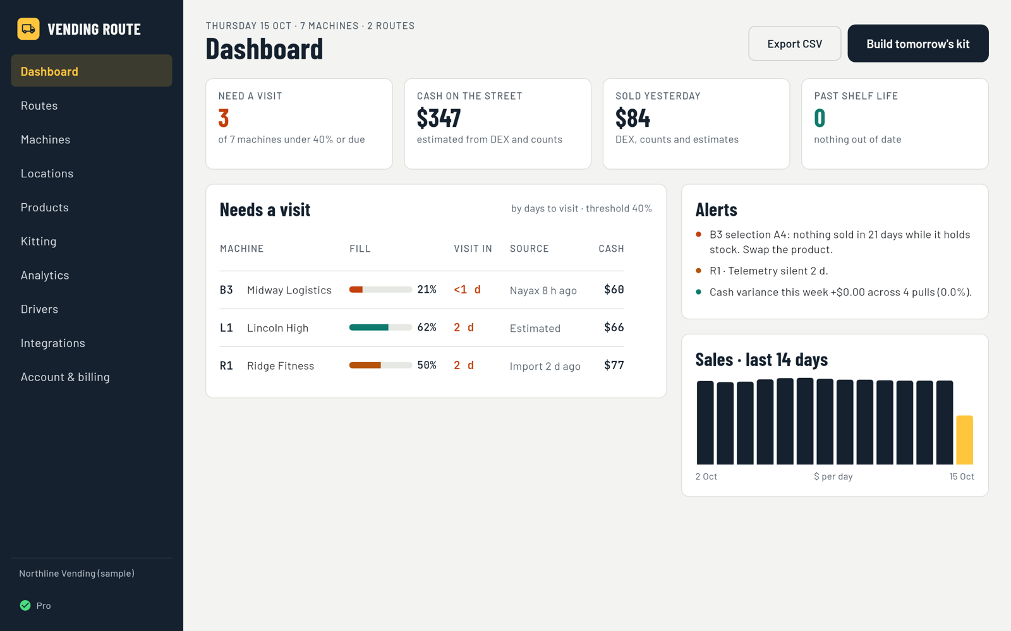Go to Routes in the sidebar
The image size is (1011, 631).
pos(92,105)
